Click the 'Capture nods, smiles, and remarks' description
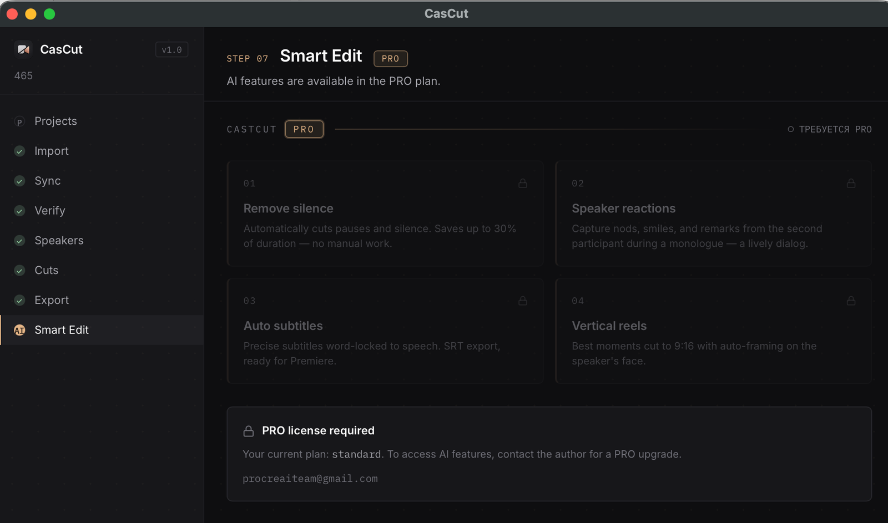 pos(697,236)
